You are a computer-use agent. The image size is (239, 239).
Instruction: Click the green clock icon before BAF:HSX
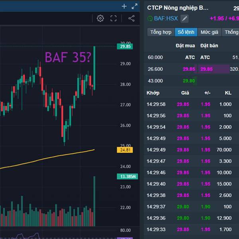point(150,19)
